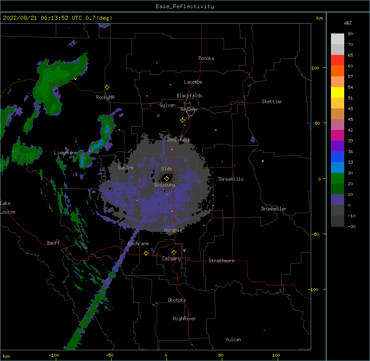370x361 pixels.
Task: Pick the violet 36–39 dBZ legend swatch
Action: [337, 146]
